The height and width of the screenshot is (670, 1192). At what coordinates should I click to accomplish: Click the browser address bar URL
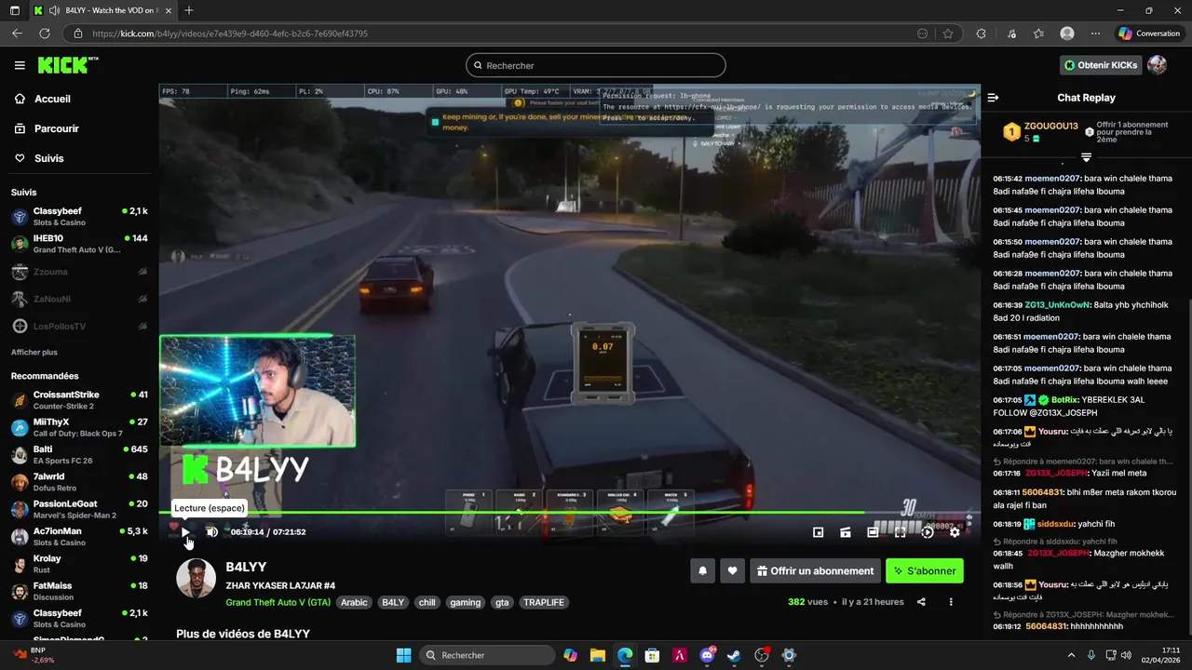click(x=230, y=33)
